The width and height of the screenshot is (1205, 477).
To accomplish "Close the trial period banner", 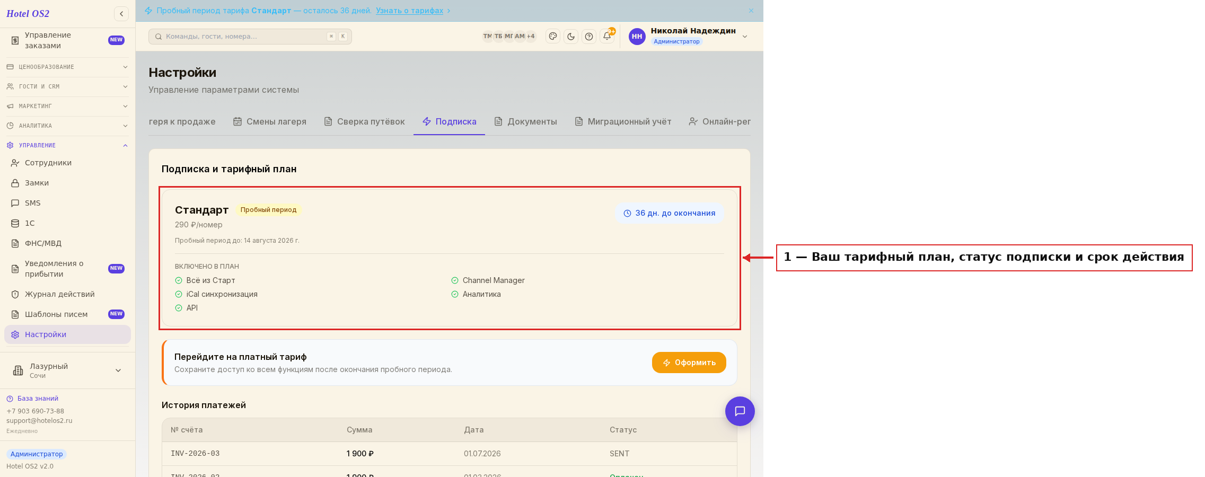I will (x=751, y=11).
